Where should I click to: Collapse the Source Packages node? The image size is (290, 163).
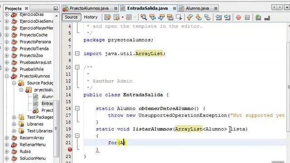(14, 83)
